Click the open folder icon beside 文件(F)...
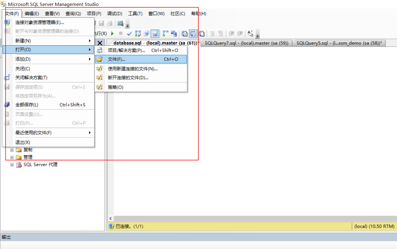 click(100, 59)
